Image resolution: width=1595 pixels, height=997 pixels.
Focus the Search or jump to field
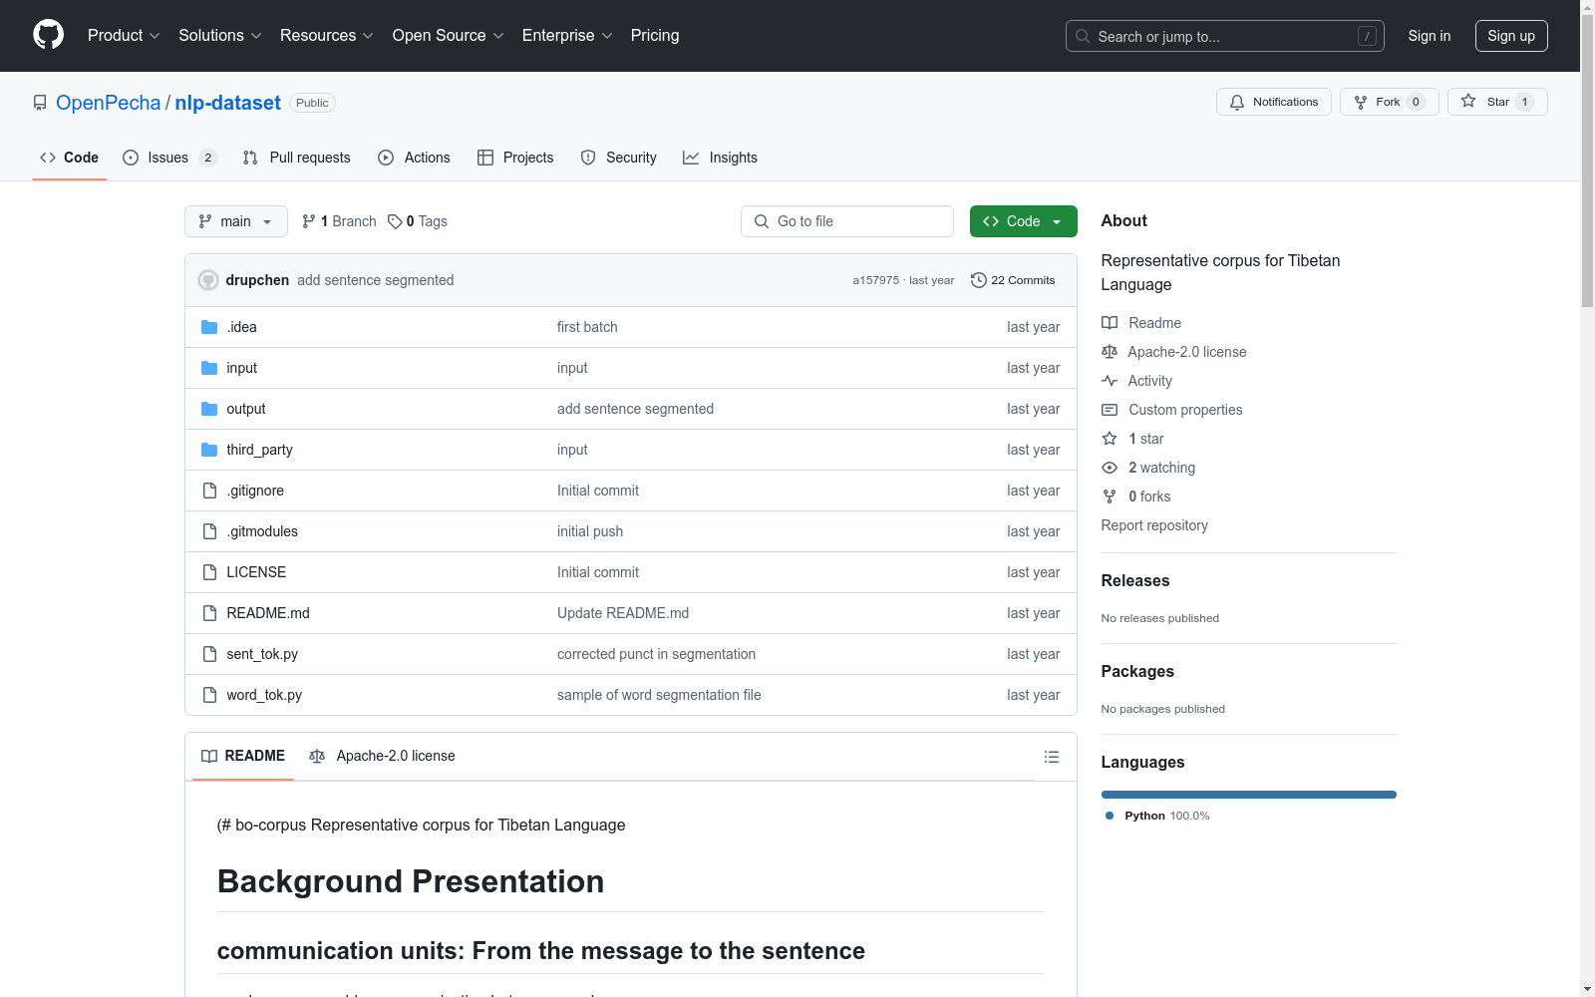pos(1225,36)
